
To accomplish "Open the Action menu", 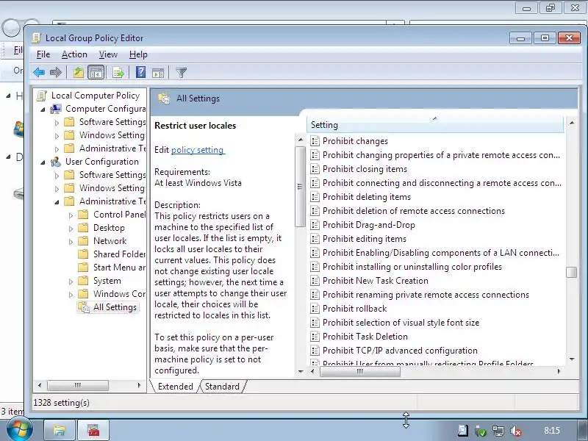I will tap(74, 54).
